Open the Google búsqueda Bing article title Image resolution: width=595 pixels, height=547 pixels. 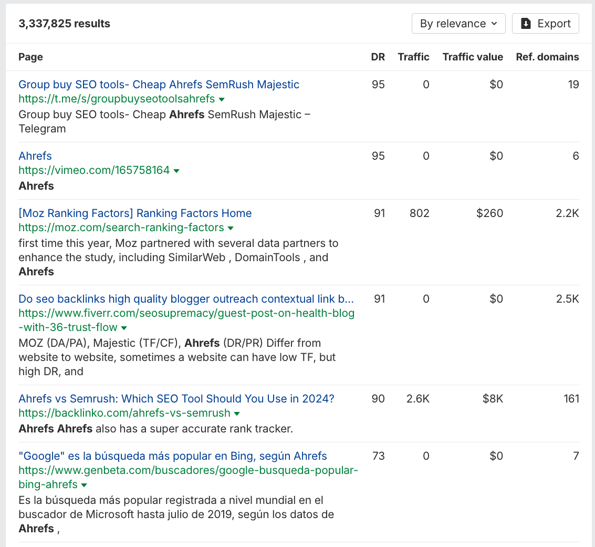click(173, 456)
